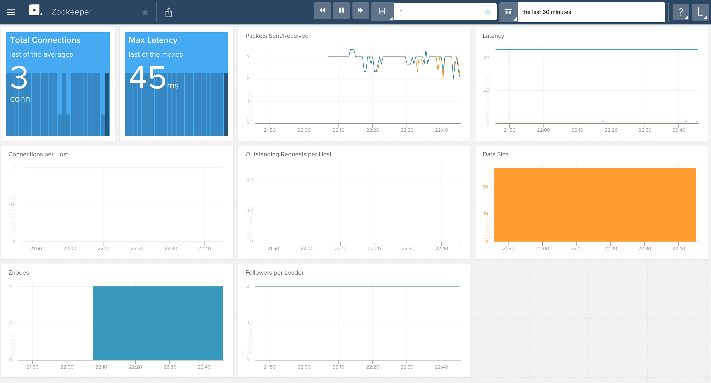Open the Packets Sent/Received chart title
Screen dimensions: 711x383
pos(277,36)
